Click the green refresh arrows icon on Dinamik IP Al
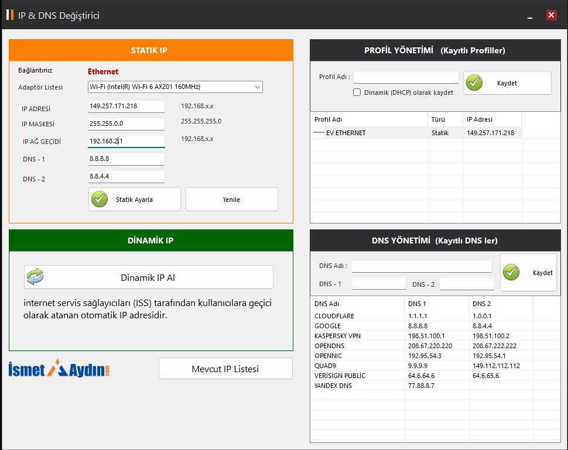Screen dimensions: 568x450 click(x=35, y=277)
